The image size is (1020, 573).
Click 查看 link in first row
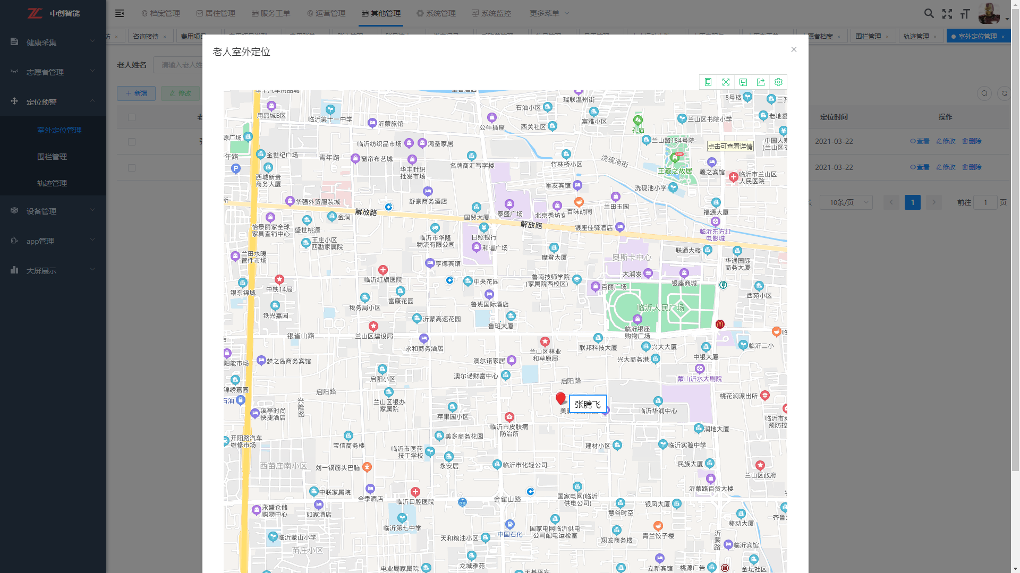coord(920,141)
